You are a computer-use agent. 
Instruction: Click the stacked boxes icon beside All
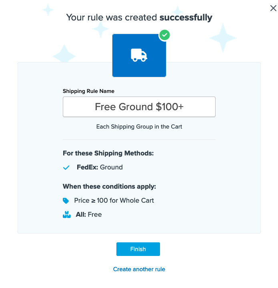pyautogui.click(x=66, y=215)
